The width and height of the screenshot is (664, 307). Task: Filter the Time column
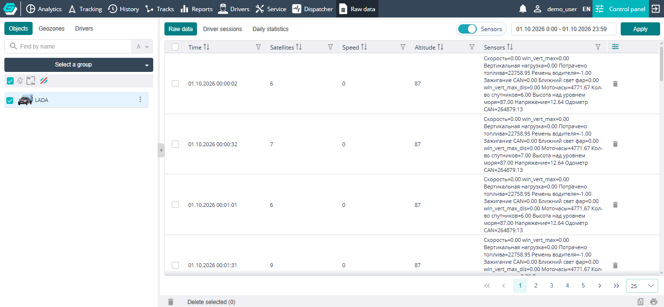click(258, 47)
